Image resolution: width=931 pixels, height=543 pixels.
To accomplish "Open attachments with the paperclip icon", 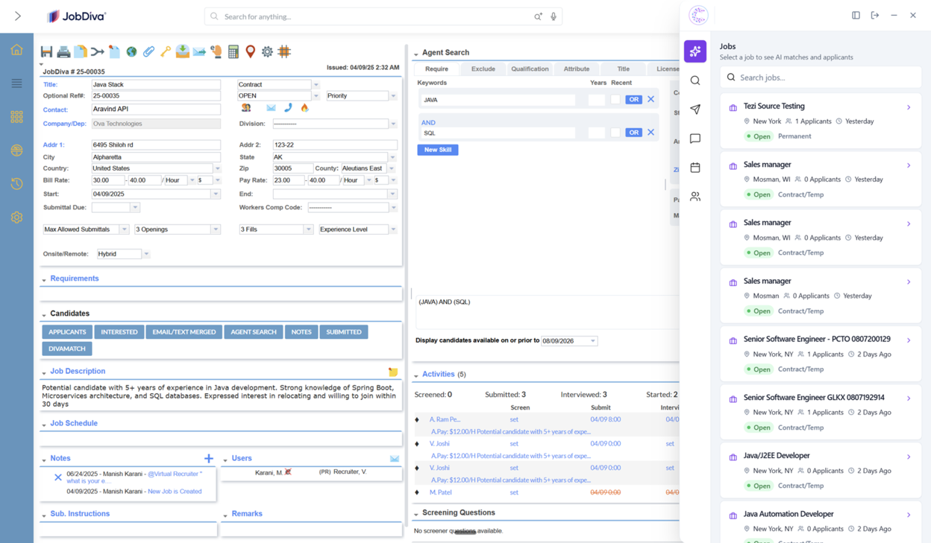I will point(148,51).
